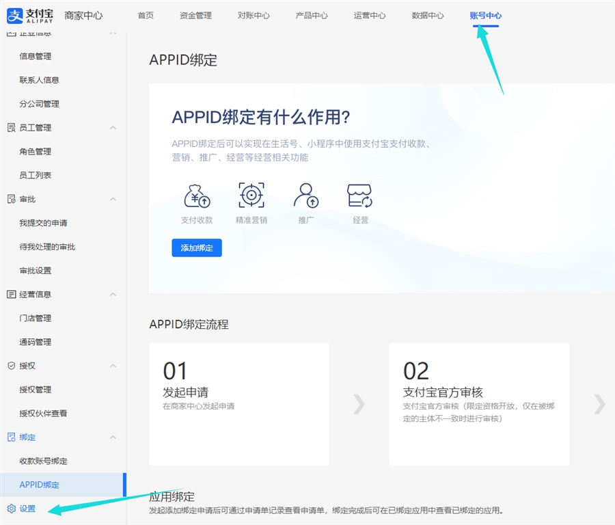The height and width of the screenshot is (525, 615).
Task: Go to the 数据中心 tab
Action: (x=428, y=15)
